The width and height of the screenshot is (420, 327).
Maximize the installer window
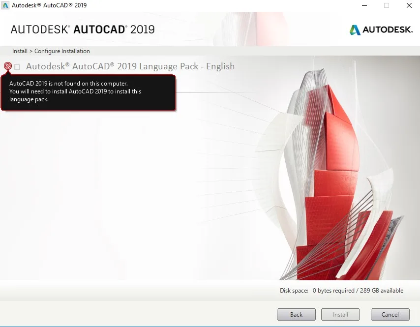tap(387, 5)
